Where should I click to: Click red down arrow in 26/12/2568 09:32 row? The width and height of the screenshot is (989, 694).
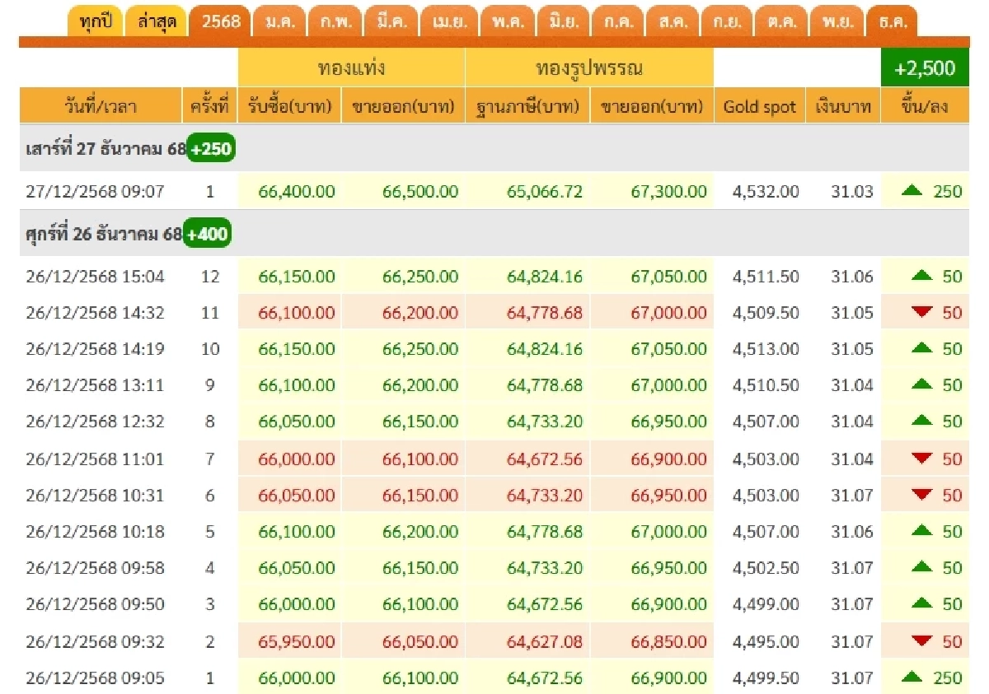922,641
